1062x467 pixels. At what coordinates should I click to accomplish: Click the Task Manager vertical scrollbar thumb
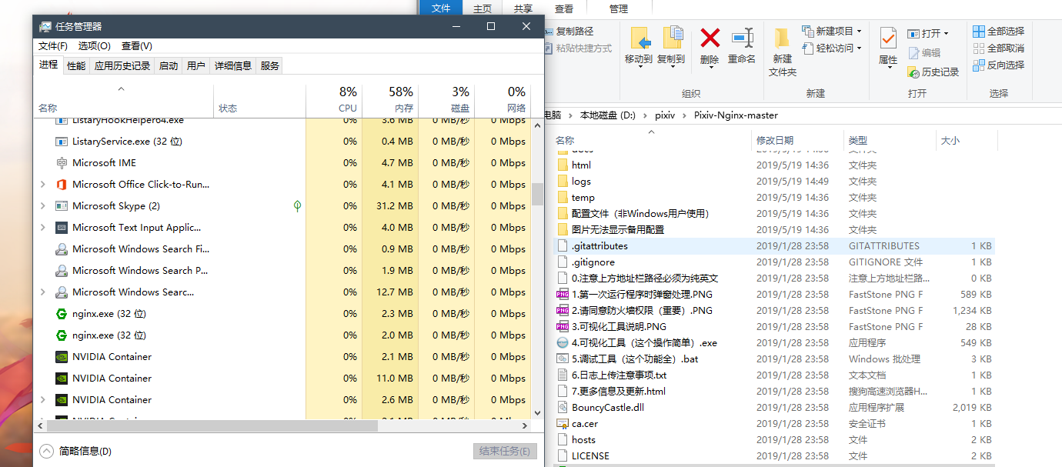coord(537,193)
